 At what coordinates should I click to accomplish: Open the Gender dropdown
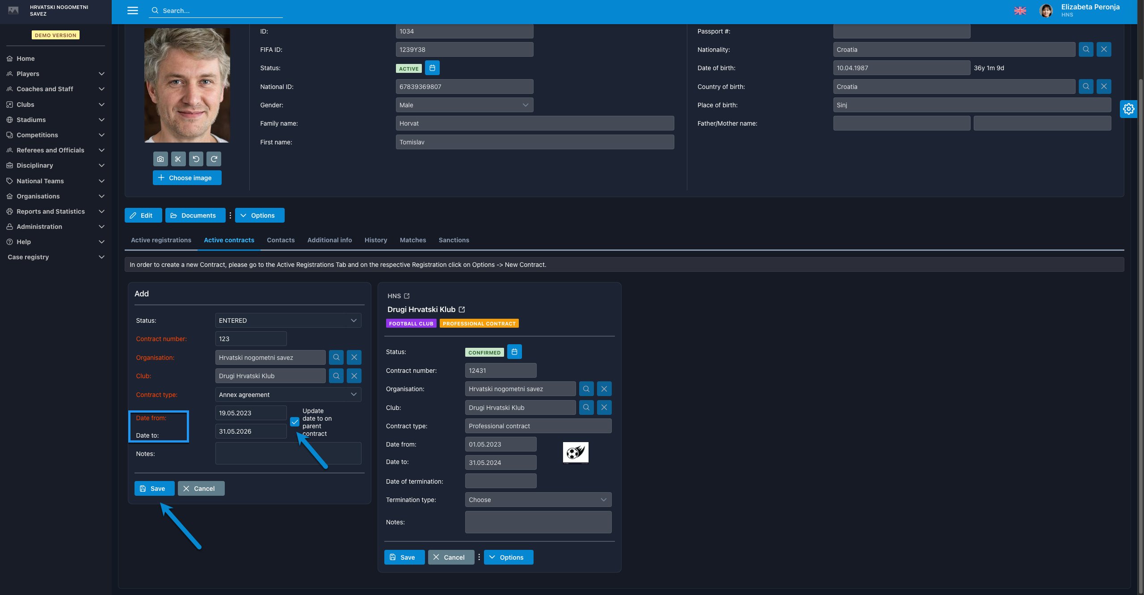click(x=464, y=105)
